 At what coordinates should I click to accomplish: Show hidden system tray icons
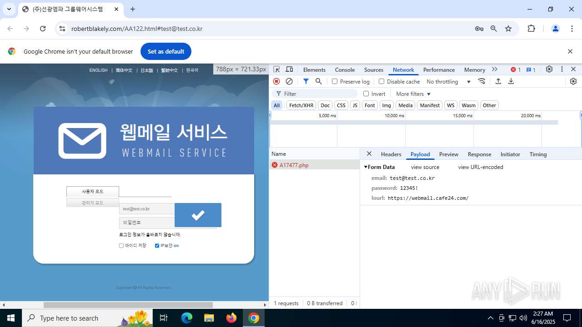pyautogui.click(x=490, y=318)
